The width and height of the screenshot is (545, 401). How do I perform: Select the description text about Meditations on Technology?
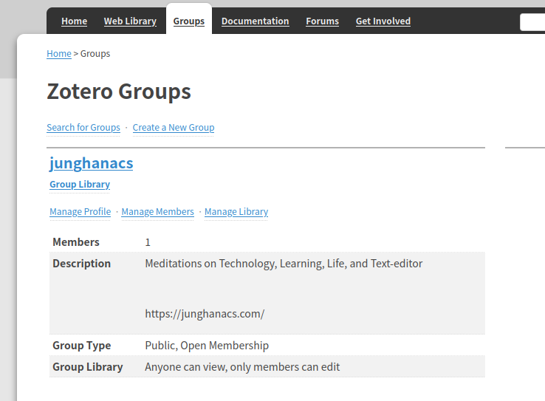point(284,264)
